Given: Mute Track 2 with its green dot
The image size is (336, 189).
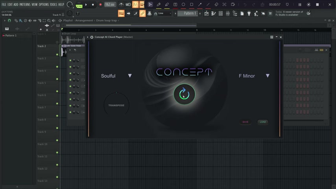Looking at the screenshot, I should (57, 54).
